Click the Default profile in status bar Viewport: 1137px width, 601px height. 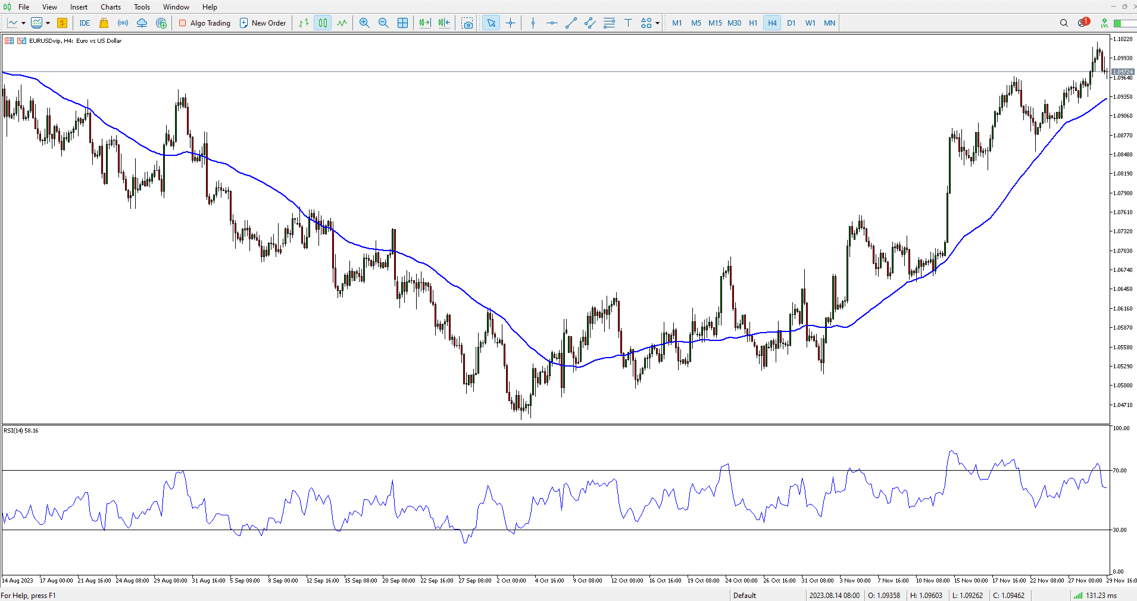coord(745,595)
